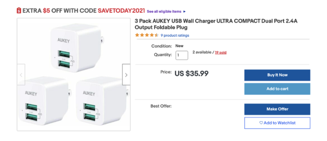Click the Add to Watchlist button text
The height and width of the screenshot is (141, 327).
280,123
